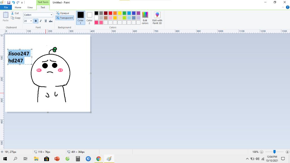Toggle Italic formatting

(x=41, y=21)
